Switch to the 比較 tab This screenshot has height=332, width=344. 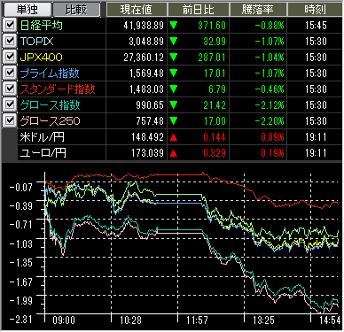click(x=76, y=10)
